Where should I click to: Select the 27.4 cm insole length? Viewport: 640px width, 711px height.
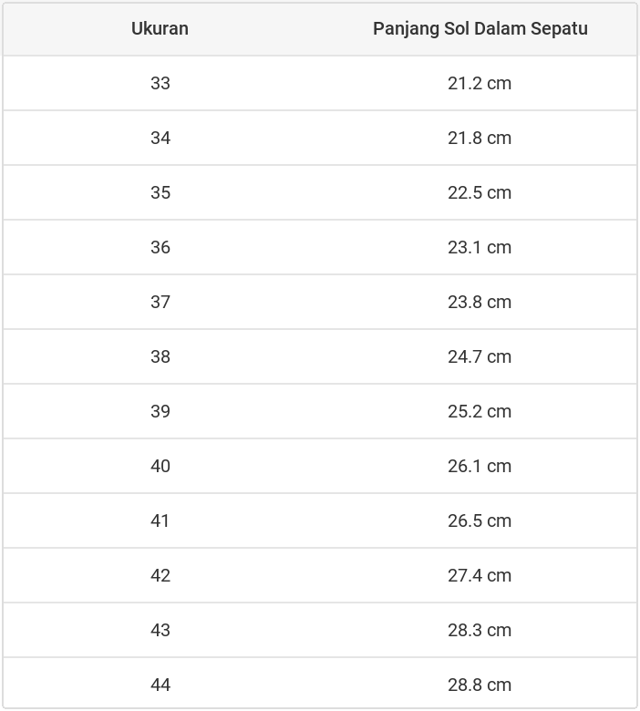tap(480, 575)
